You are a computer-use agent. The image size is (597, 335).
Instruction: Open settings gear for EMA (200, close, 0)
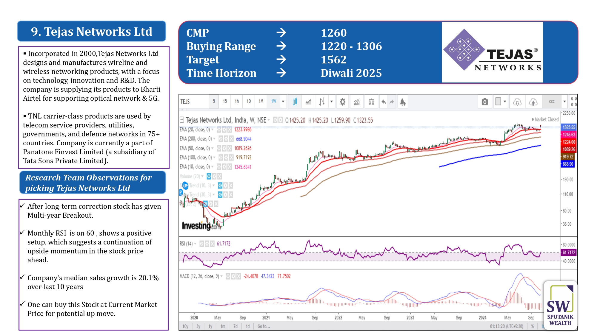point(226,139)
